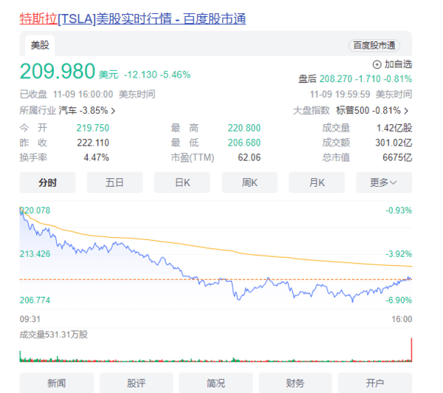Image resolution: width=443 pixels, height=393 pixels.
Task: Click the -6.90% chart axis label
Action: [x=399, y=300]
